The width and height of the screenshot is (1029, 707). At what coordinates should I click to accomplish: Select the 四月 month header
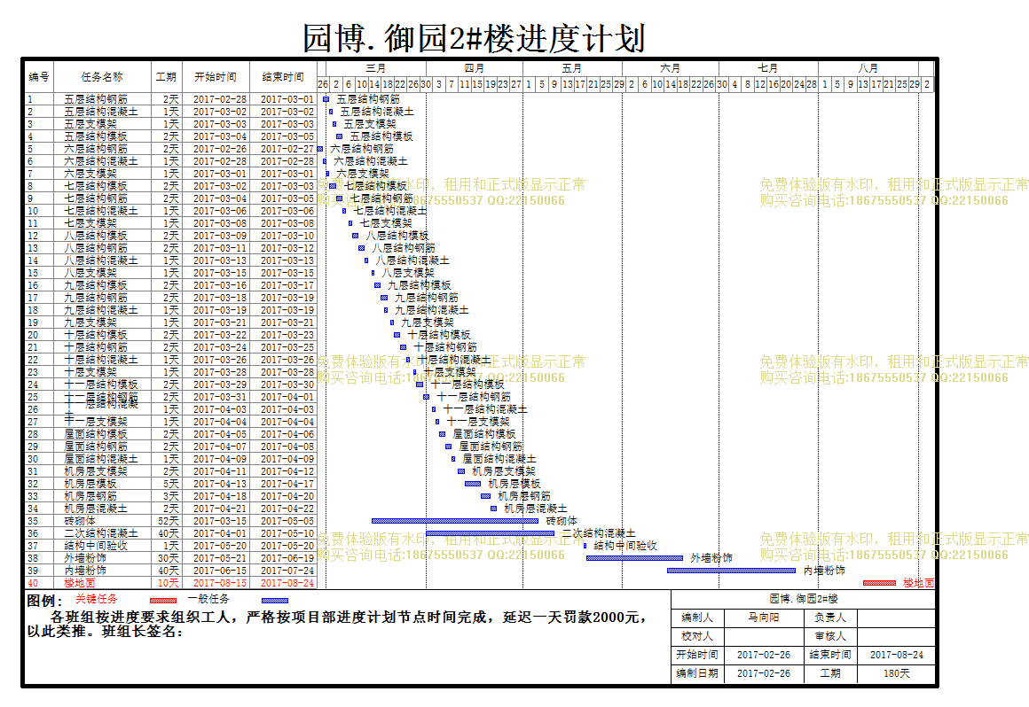click(x=475, y=68)
